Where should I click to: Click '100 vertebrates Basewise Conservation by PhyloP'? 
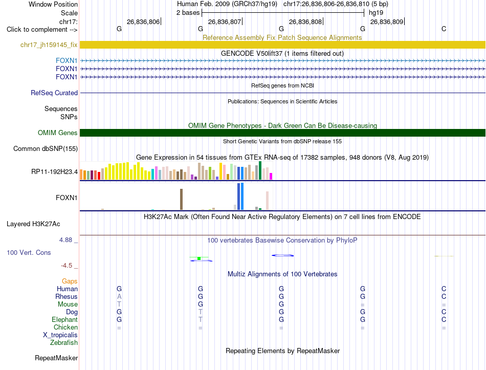[x=282, y=240]
